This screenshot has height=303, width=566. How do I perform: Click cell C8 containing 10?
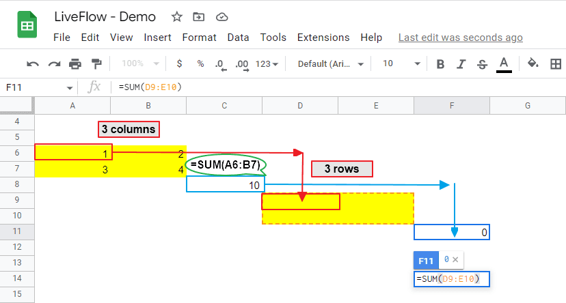pyautogui.click(x=226, y=184)
